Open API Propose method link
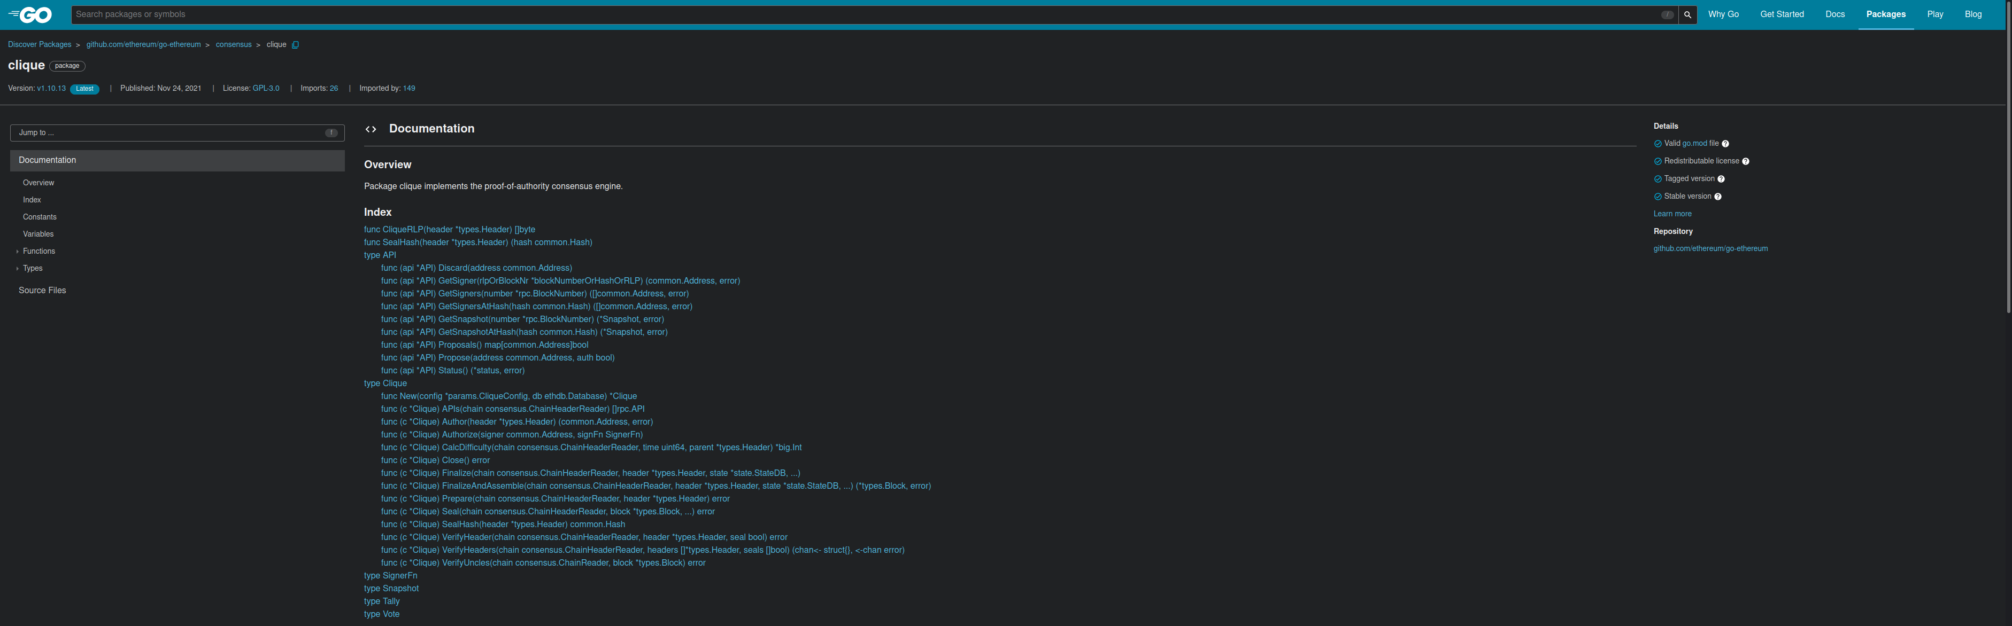This screenshot has height=626, width=2012. 498,358
